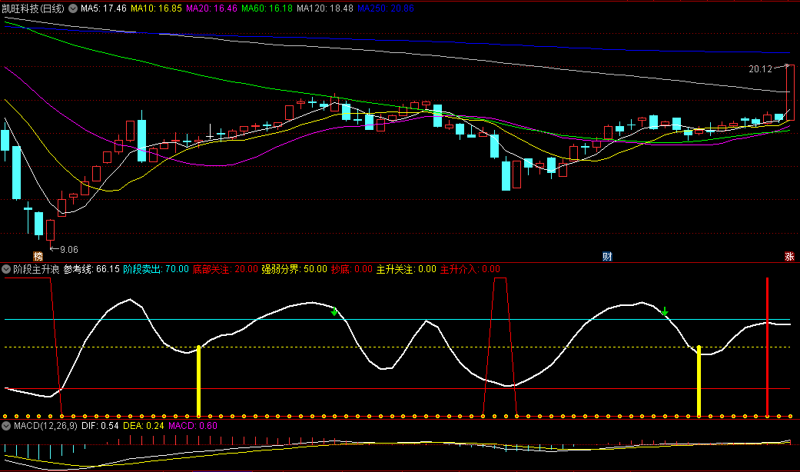This screenshot has width=800, height=472.
Task: Click the 9.06 low price label
Action: click(x=69, y=250)
